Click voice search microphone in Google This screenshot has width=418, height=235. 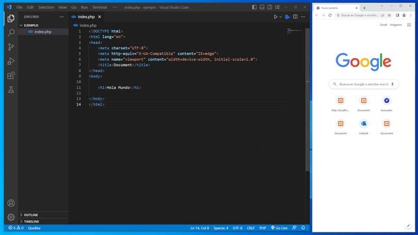pyautogui.click(x=393, y=84)
